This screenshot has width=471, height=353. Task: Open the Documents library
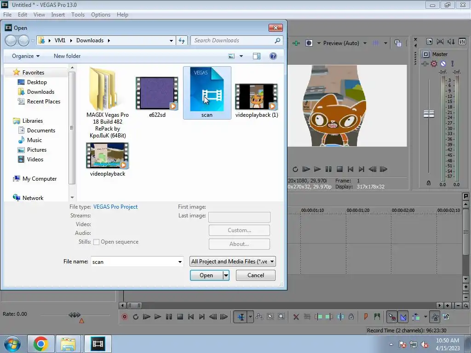[37, 130]
